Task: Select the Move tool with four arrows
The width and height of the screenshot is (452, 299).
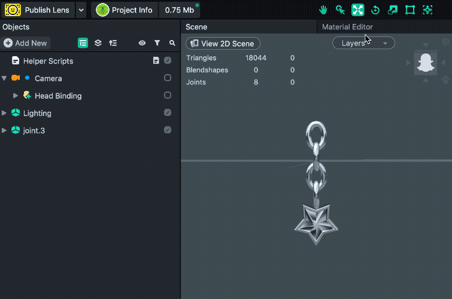Action: tap(357, 10)
